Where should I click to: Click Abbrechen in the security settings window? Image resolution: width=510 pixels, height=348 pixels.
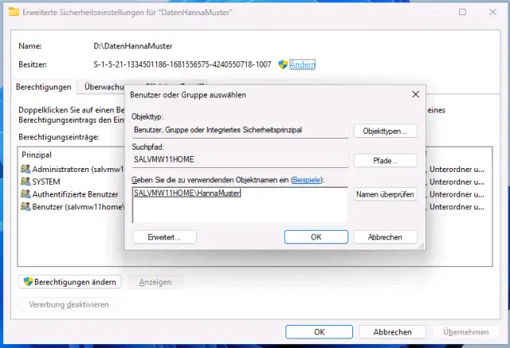click(392, 332)
